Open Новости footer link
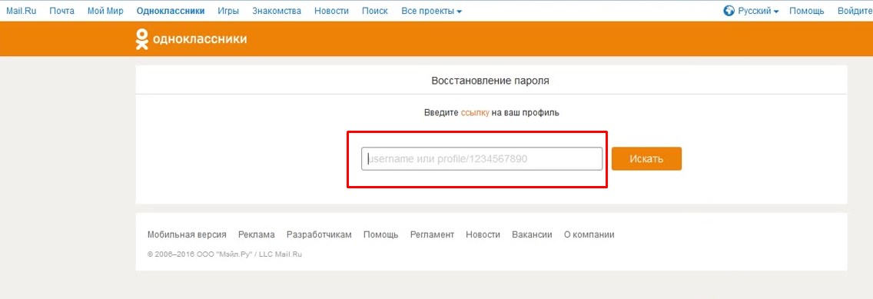873x299 pixels. coord(483,235)
